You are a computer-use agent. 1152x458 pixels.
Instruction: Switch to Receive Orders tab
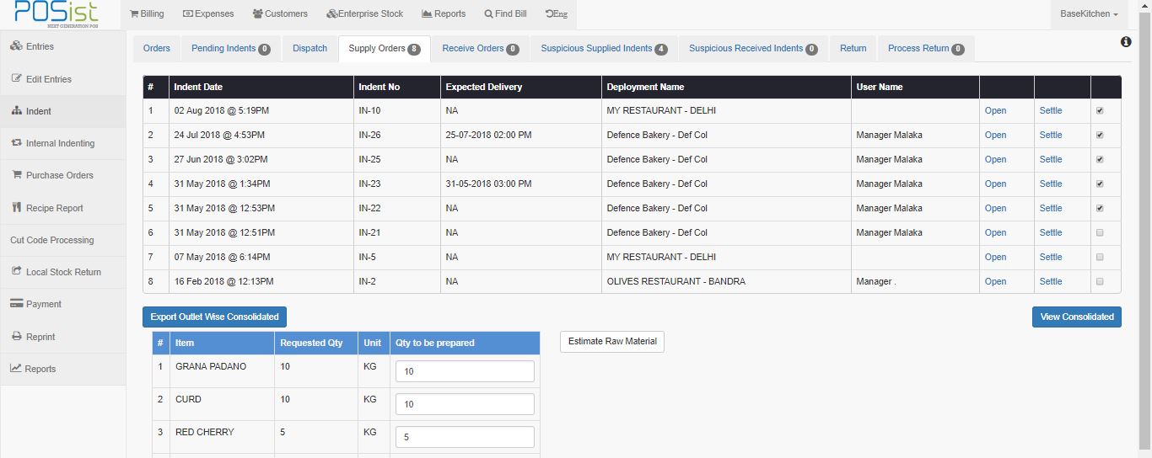[x=480, y=48]
